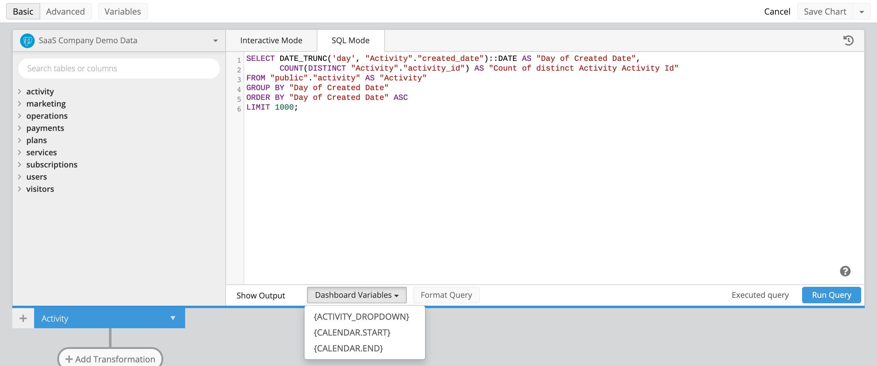Screen dimensions: 877x366
Task: Expand the payments table
Action: coord(19,128)
